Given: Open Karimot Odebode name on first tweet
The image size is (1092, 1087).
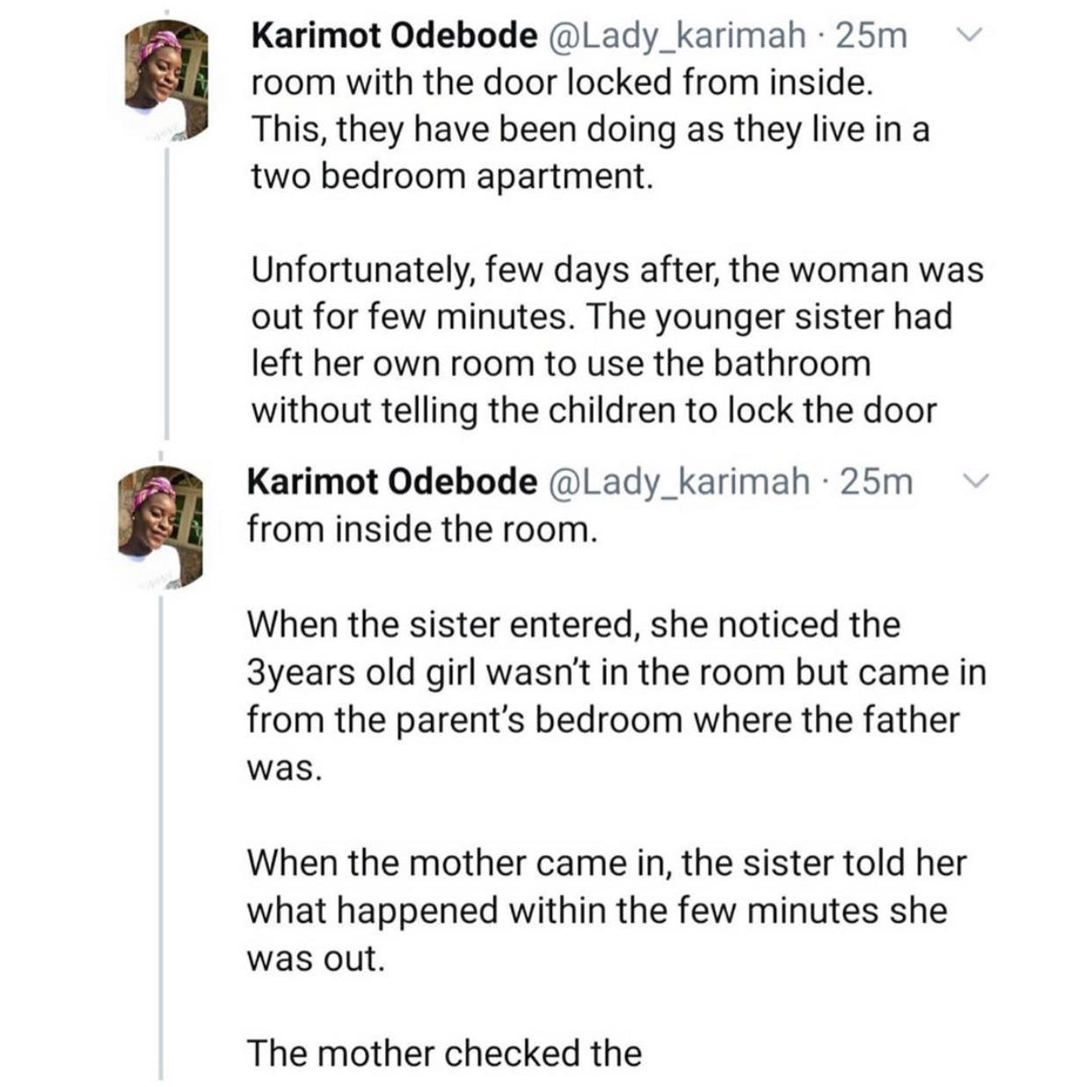Looking at the screenshot, I should (x=395, y=35).
